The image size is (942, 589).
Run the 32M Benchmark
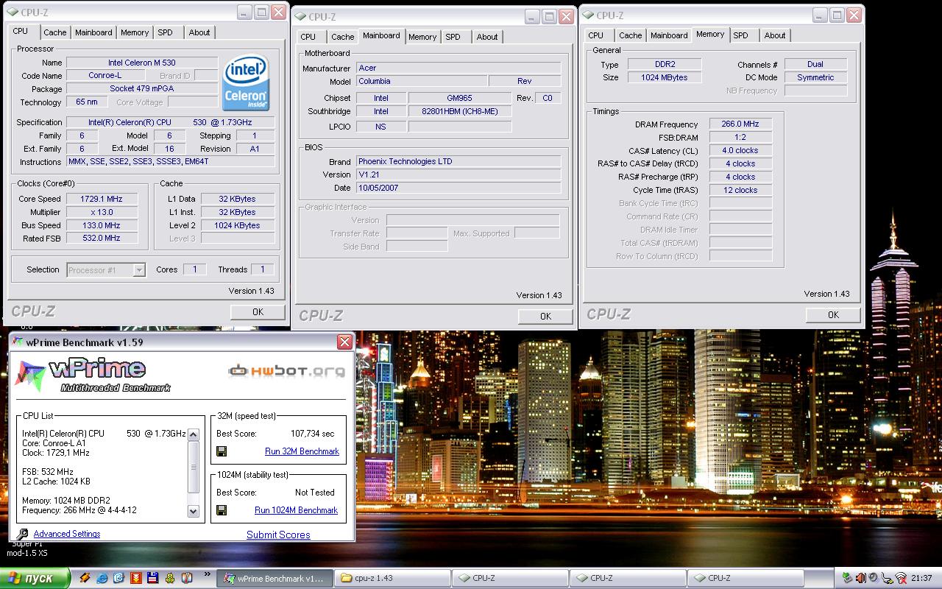tap(302, 451)
